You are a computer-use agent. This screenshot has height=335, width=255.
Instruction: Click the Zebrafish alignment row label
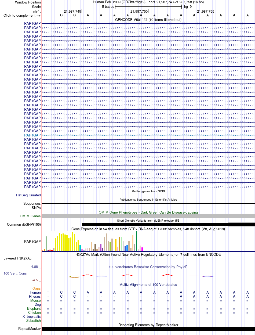34,320
